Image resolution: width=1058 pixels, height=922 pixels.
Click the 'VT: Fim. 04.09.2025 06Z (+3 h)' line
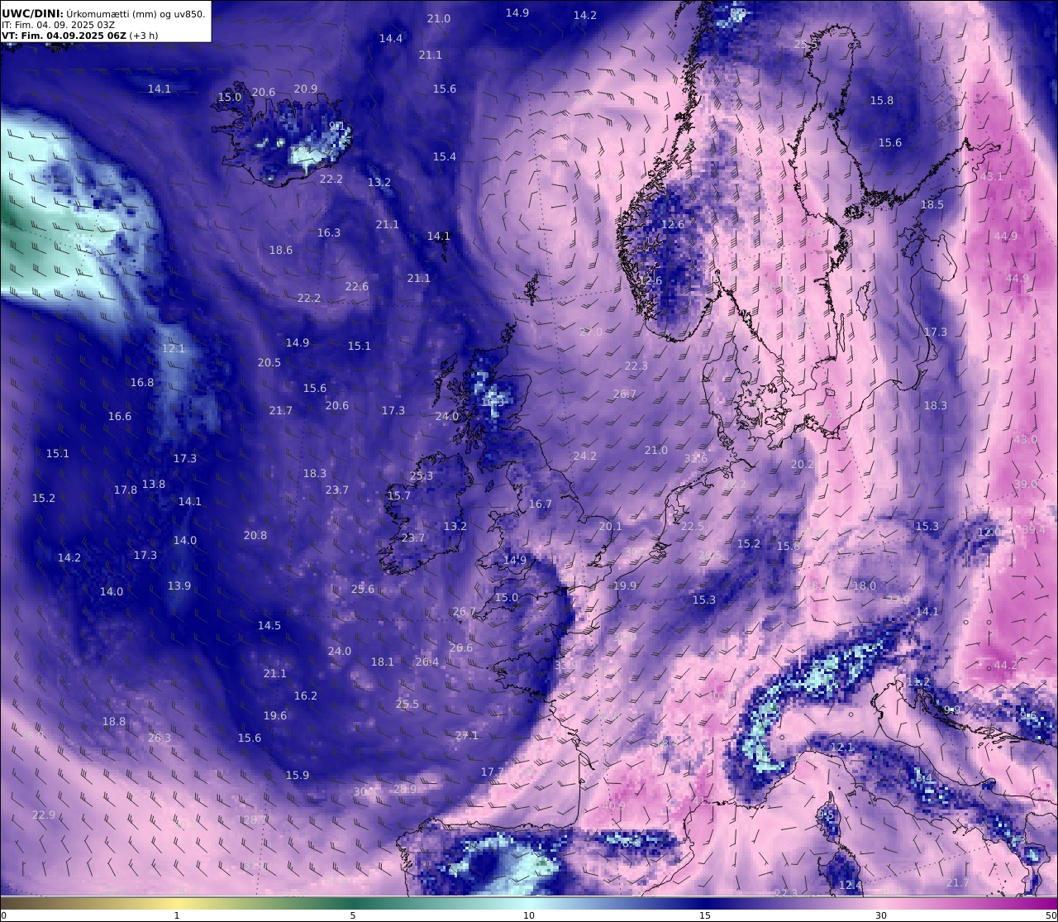pos(80,36)
